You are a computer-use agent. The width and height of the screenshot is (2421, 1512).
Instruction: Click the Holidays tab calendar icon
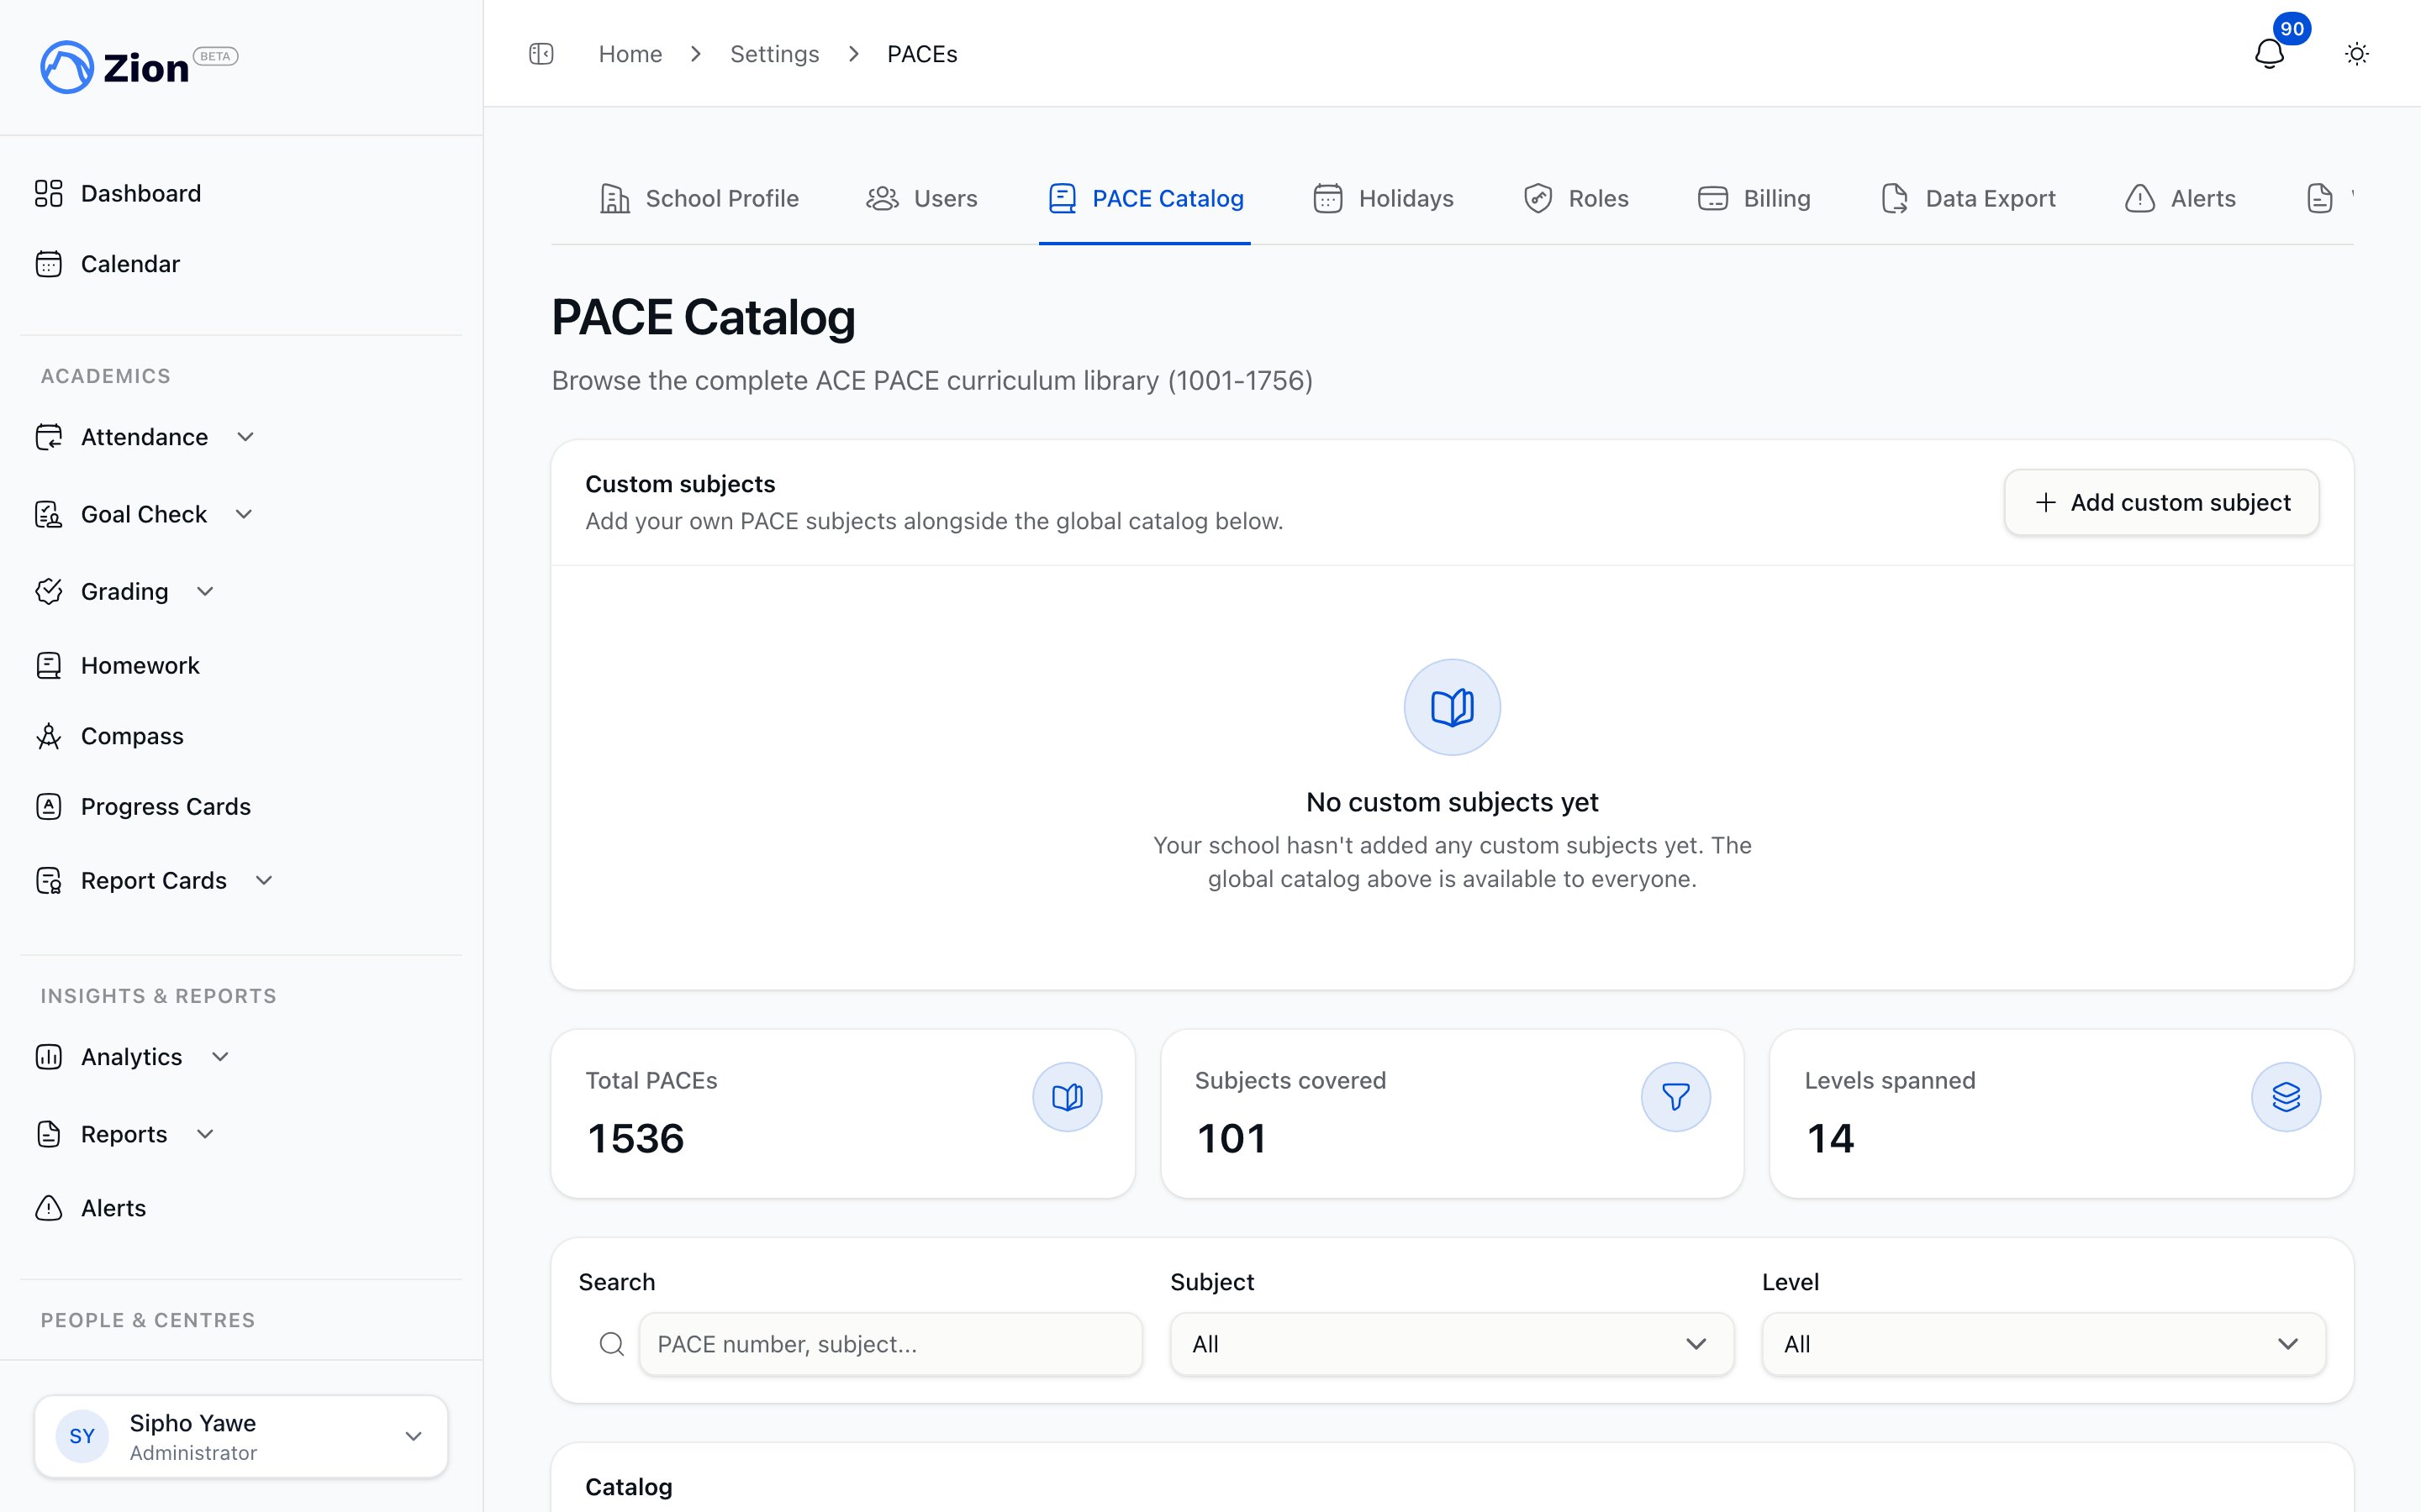pyautogui.click(x=1327, y=198)
